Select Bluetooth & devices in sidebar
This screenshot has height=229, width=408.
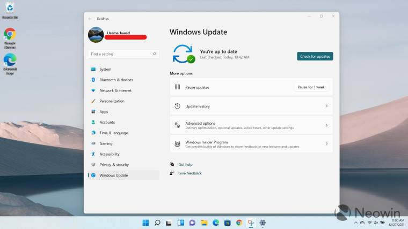(116, 80)
